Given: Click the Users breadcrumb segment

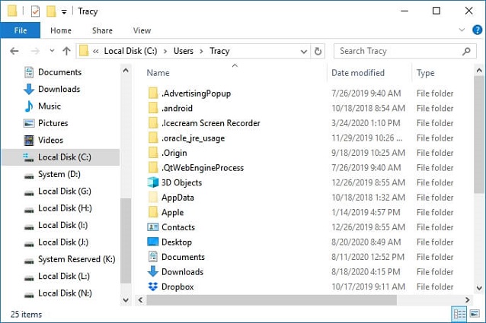Looking at the screenshot, I should coord(183,51).
